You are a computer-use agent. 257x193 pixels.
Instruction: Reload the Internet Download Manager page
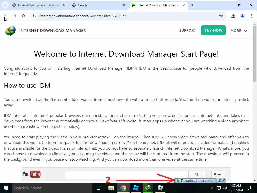pyautogui.click(x=24, y=16)
